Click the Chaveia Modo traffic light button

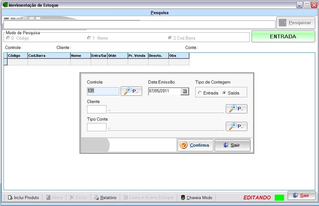pos(196,198)
